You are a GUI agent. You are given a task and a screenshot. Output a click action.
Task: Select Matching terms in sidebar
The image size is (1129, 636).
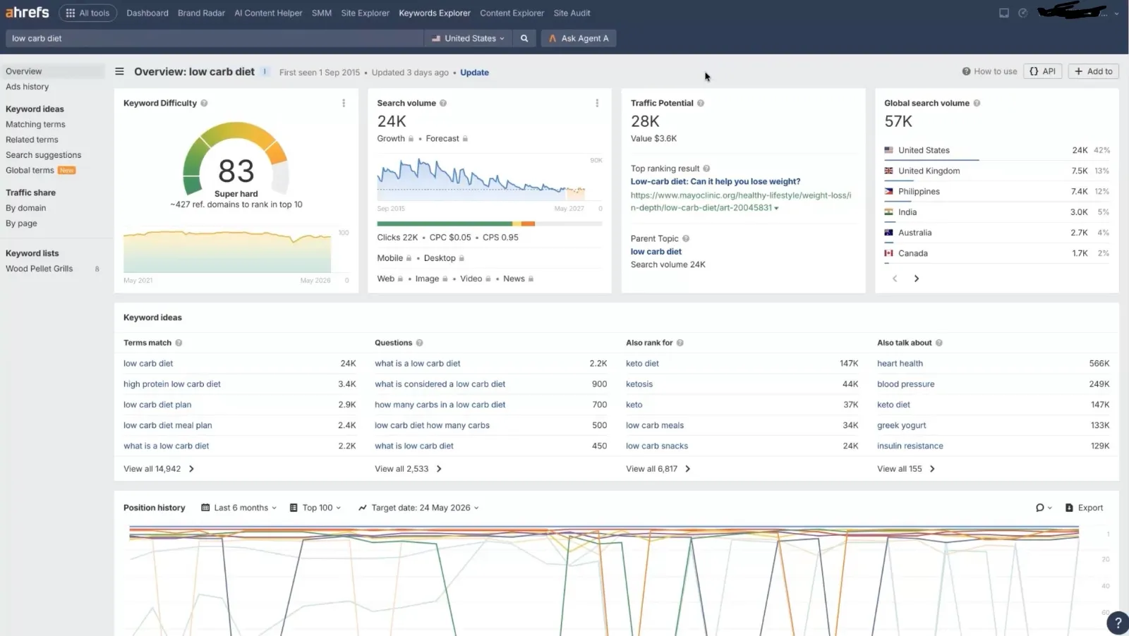[x=35, y=124]
